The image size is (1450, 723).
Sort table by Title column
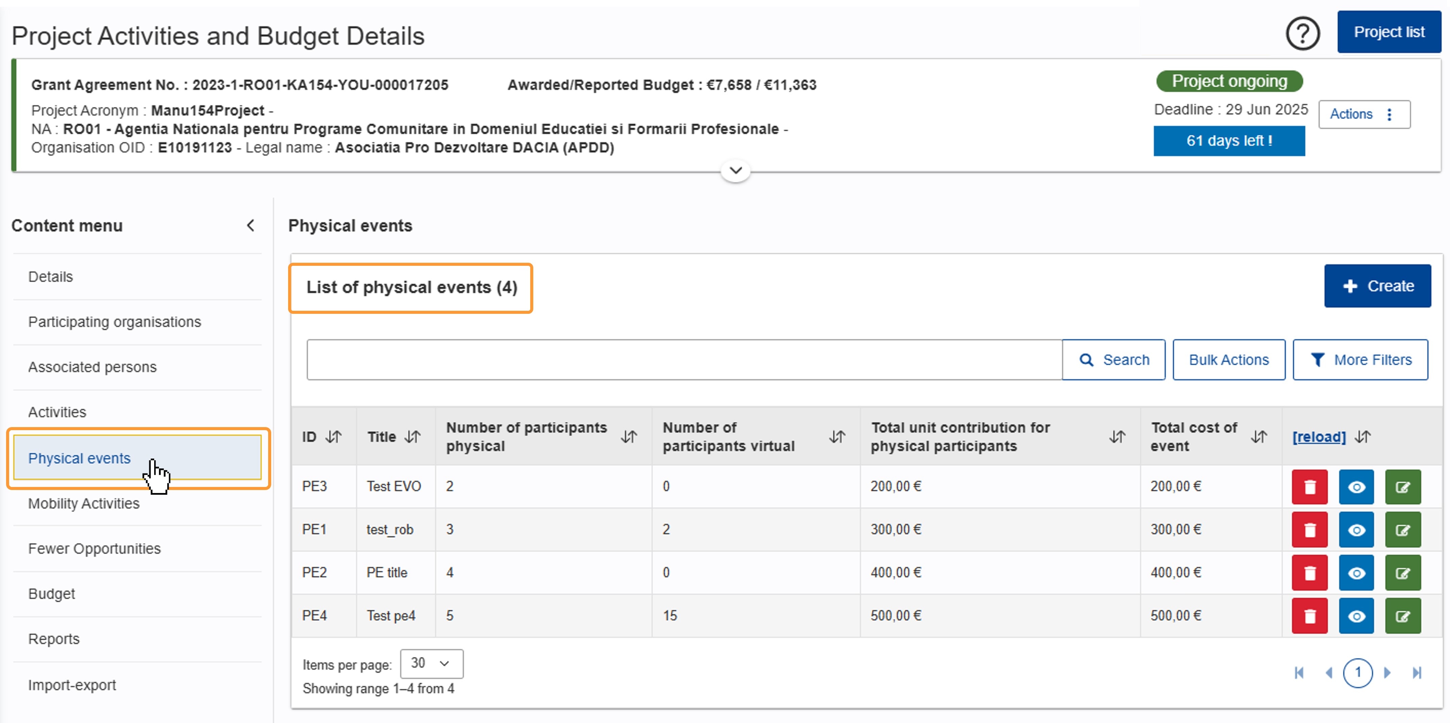pyautogui.click(x=413, y=436)
